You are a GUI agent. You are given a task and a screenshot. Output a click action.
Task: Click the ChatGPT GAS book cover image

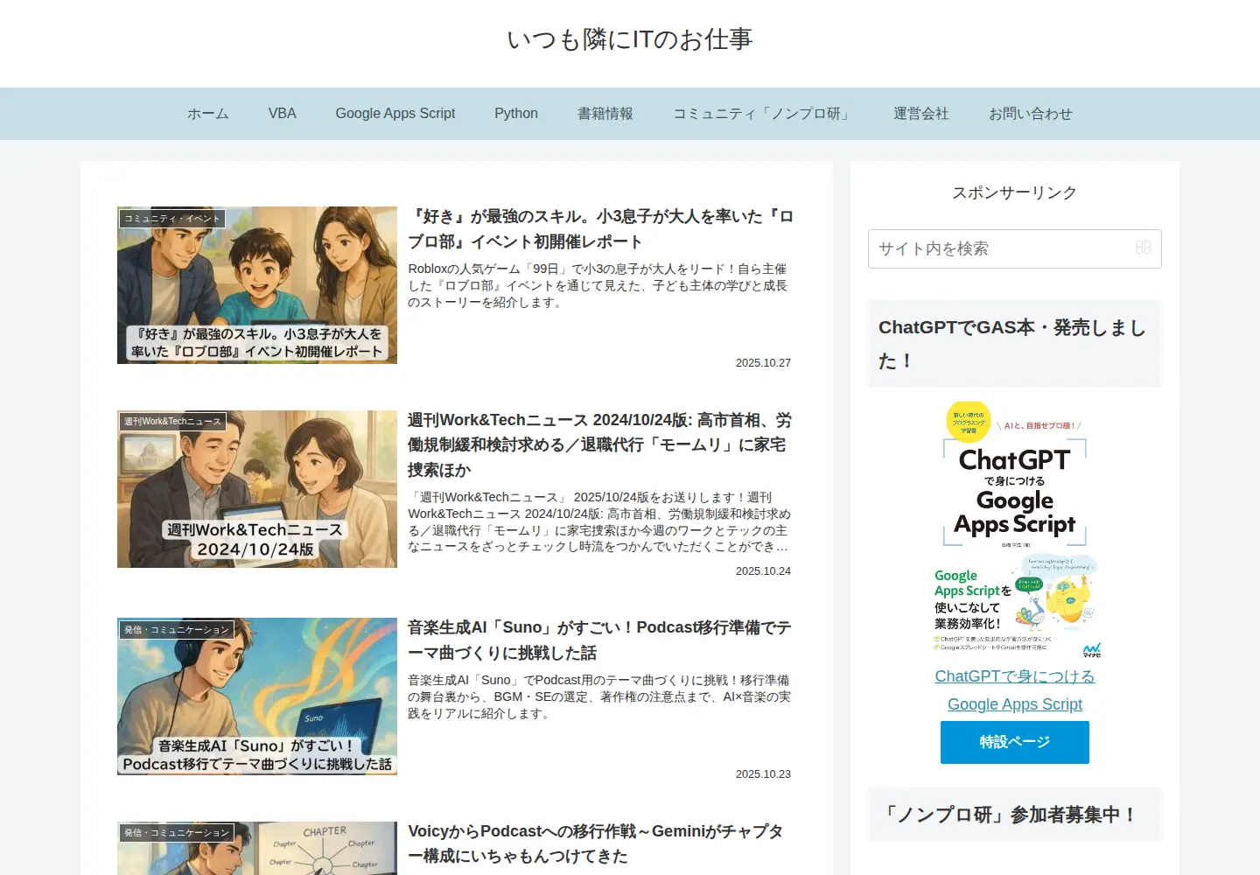pyautogui.click(x=1015, y=529)
